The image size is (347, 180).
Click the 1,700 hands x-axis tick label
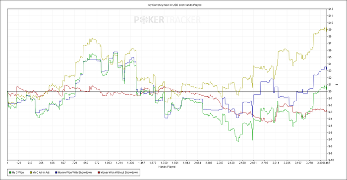tap(164, 163)
